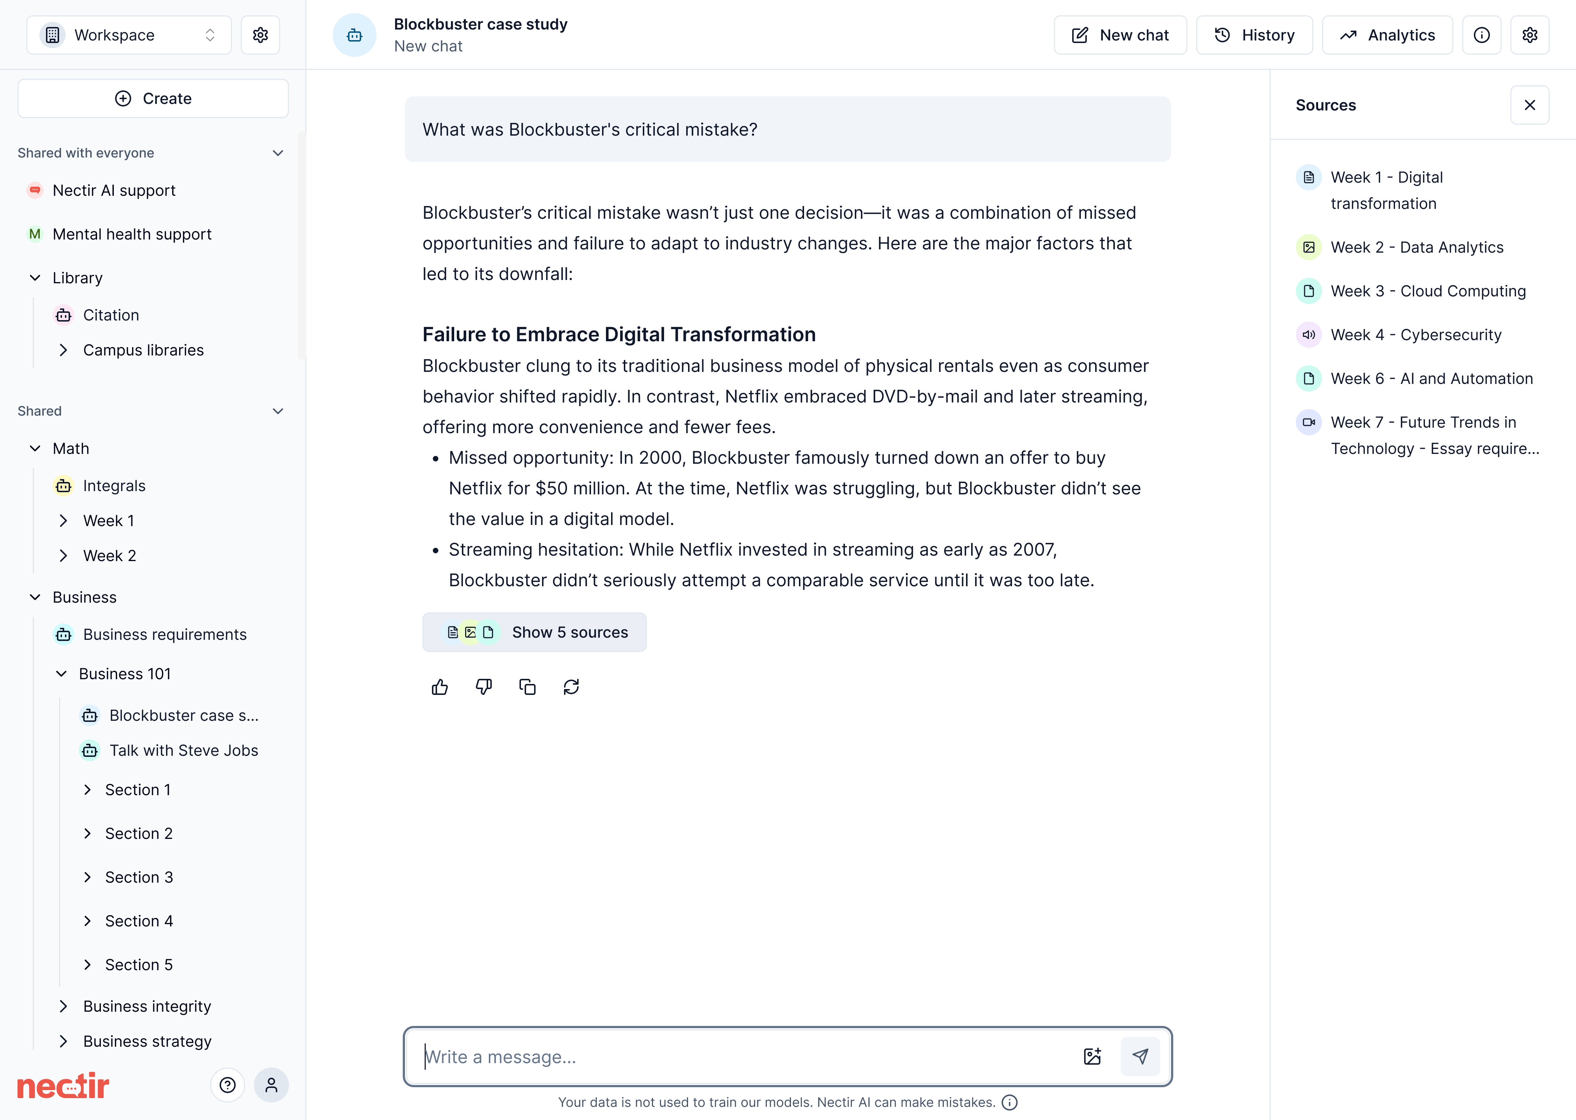Click the Citation bot icon
Viewport: 1576px width, 1120px height.
(63, 315)
